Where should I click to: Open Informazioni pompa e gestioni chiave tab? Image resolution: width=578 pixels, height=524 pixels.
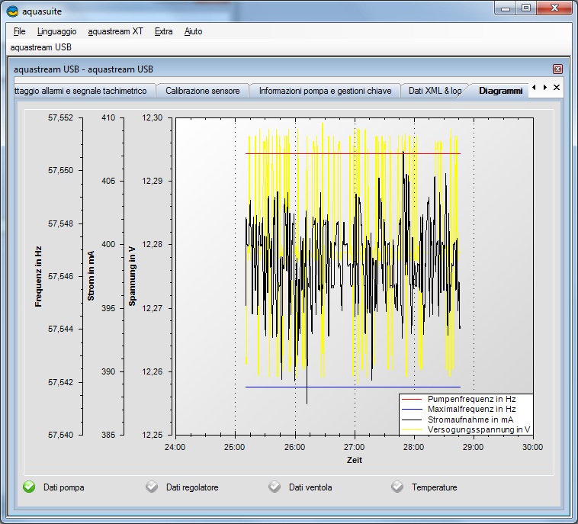point(325,91)
